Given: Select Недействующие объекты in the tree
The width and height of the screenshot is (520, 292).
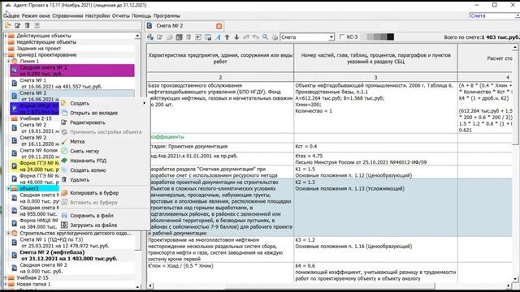Looking at the screenshot, I should [46, 42].
